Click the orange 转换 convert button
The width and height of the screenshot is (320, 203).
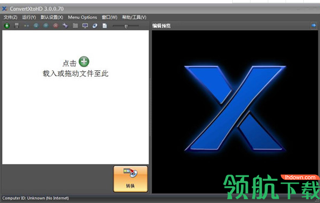130,179
